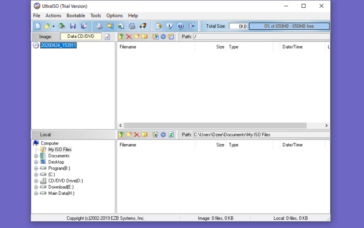Image resolution: width=364 pixels, height=228 pixels.
Task: Click the extract icon in image toolbar
Action: coord(155,36)
